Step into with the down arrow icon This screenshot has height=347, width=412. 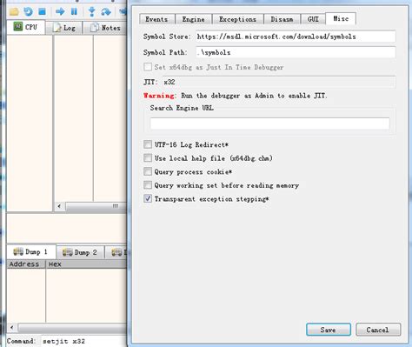pyautogui.click(x=92, y=12)
